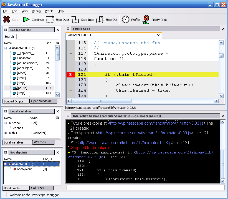Activate Pretty Print with the flower icon

[146, 19]
